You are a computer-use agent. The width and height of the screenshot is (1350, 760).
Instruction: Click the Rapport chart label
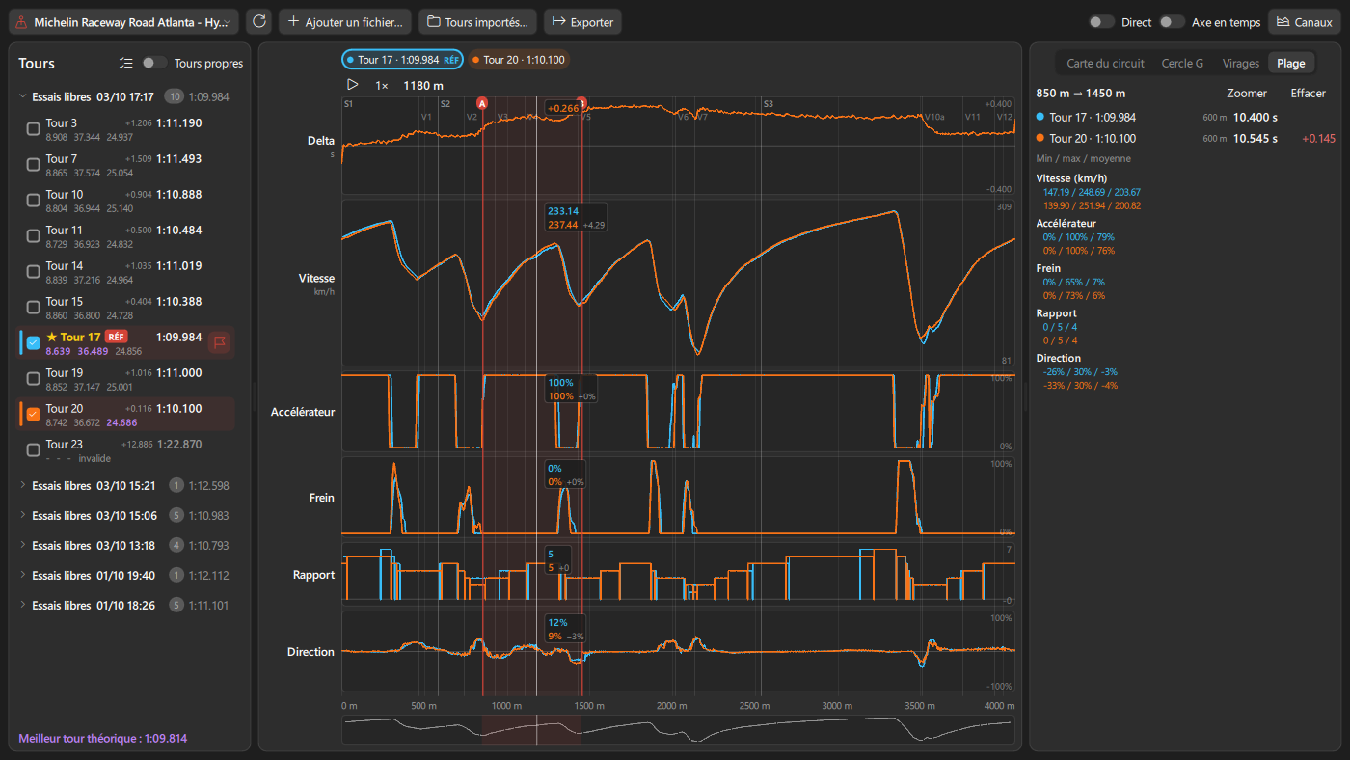313,575
